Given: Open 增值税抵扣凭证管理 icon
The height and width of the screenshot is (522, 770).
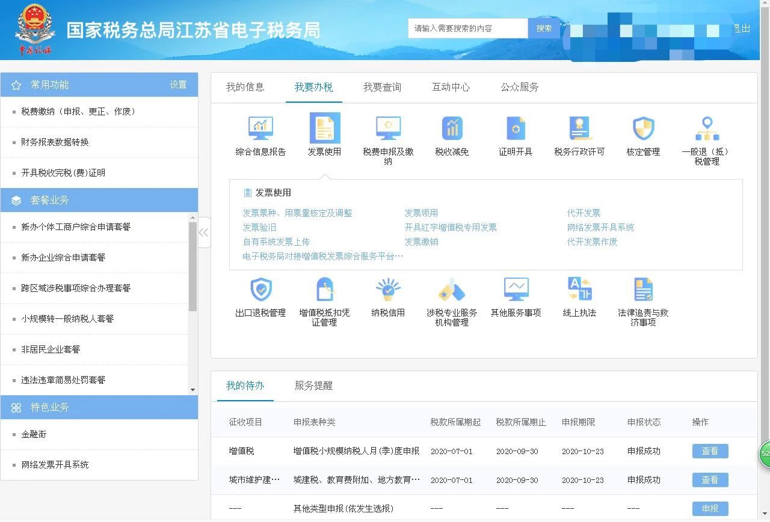Looking at the screenshot, I should click(324, 290).
